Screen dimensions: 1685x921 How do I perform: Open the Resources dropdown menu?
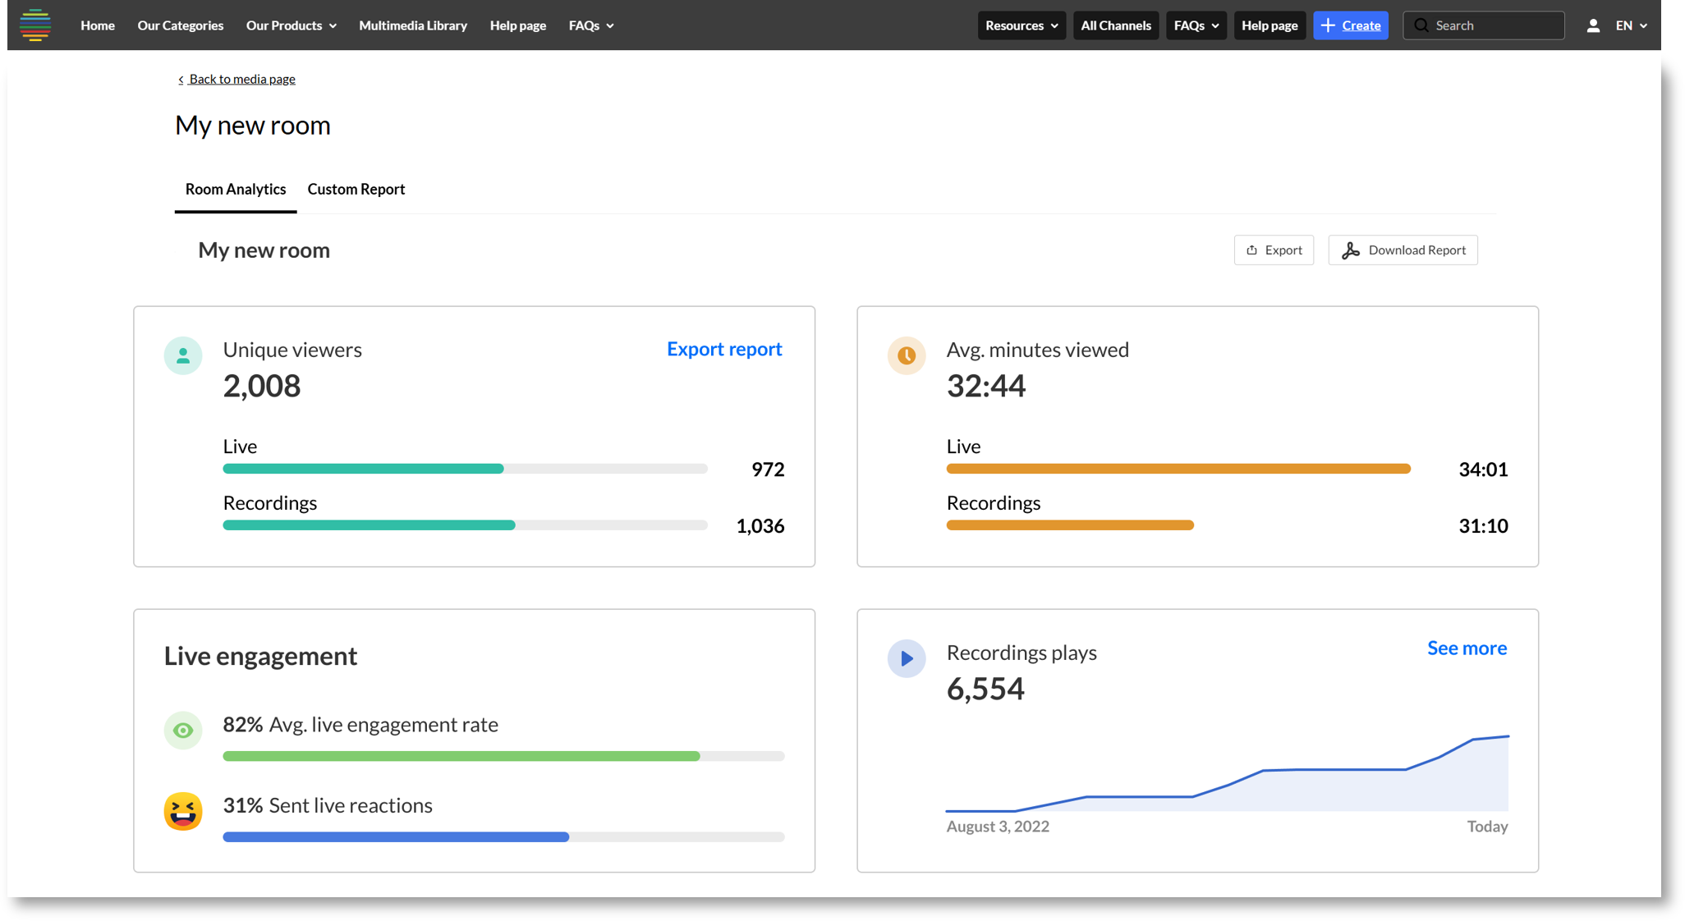point(1021,25)
